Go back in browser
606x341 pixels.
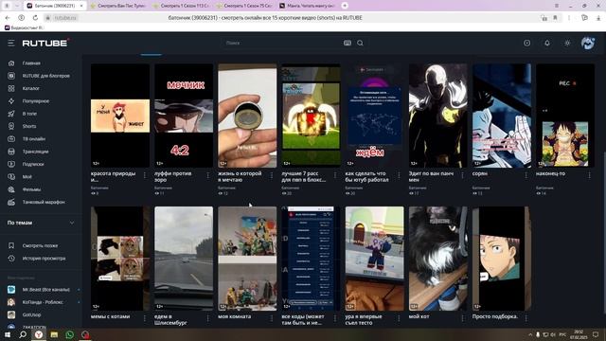[x=8, y=18]
